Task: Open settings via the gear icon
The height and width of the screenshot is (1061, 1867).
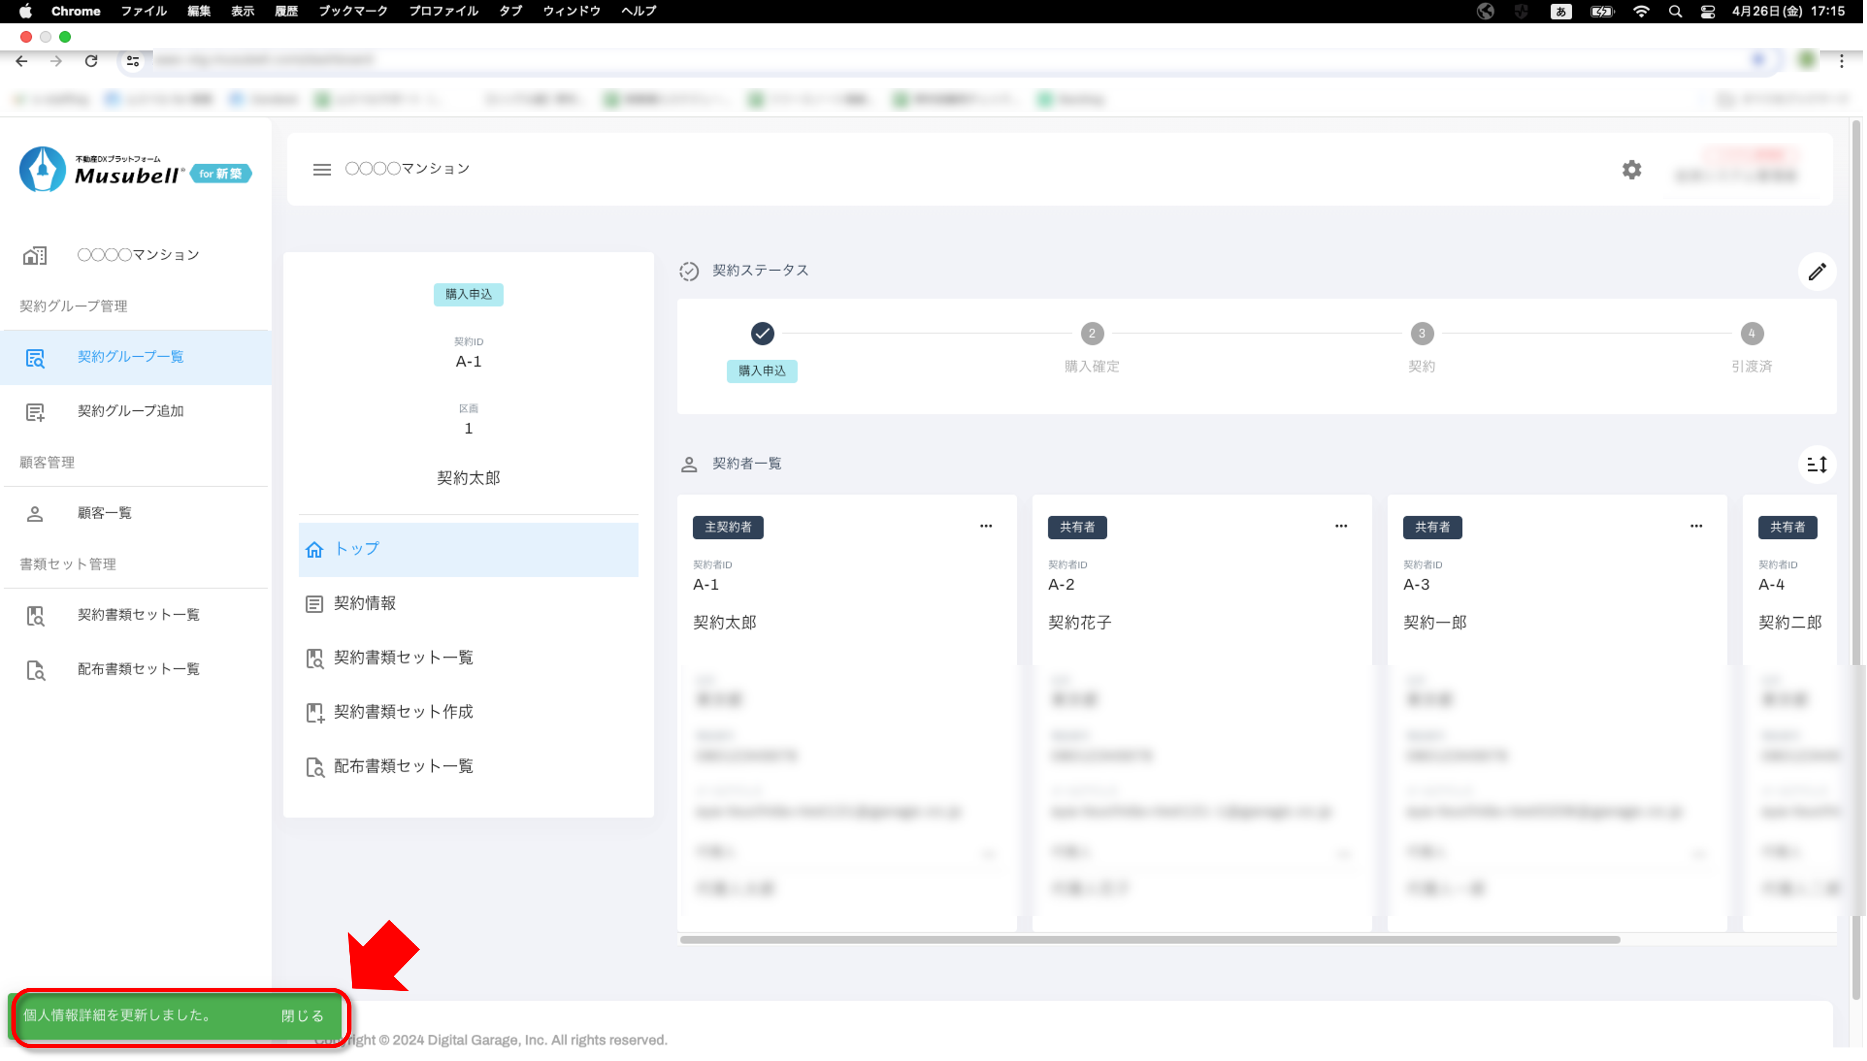Action: 1631,169
